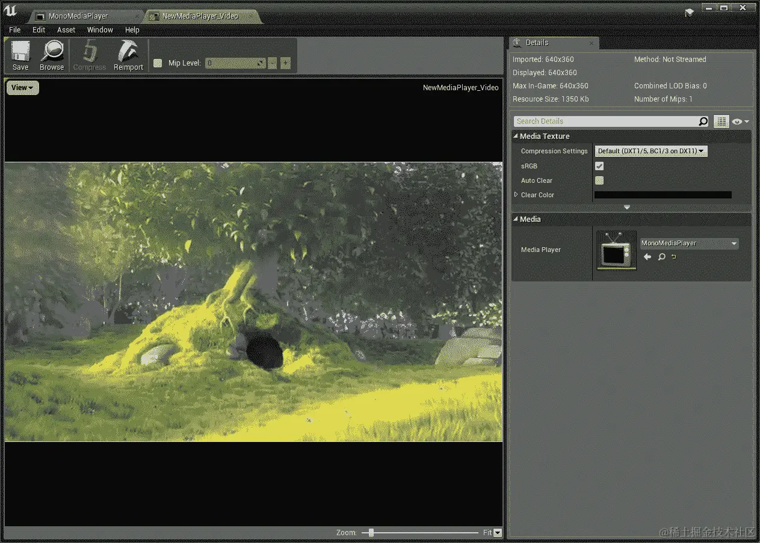The height and width of the screenshot is (543, 760).
Task: Open details view options eye dropdown
Action: [740, 121]
